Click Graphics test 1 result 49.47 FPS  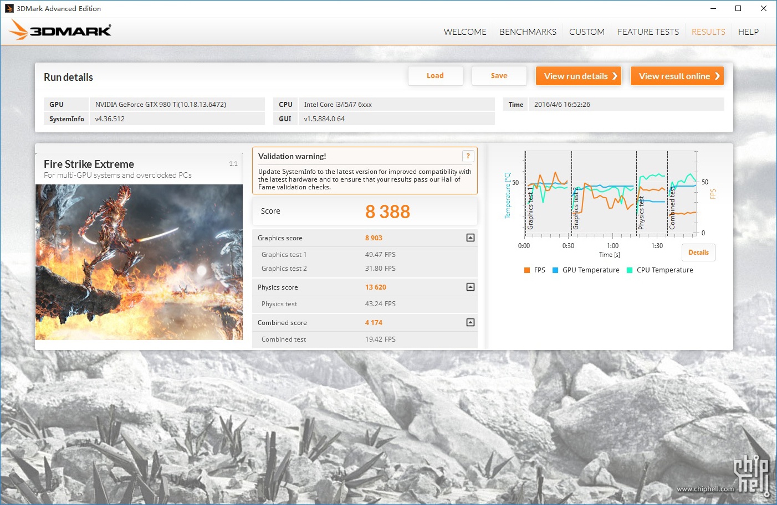[380, 255]
